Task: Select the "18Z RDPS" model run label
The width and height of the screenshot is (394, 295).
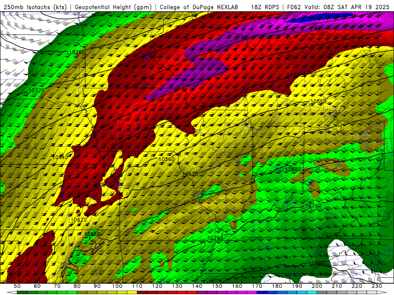Action: pyautogui.click(x=265, y=7)
